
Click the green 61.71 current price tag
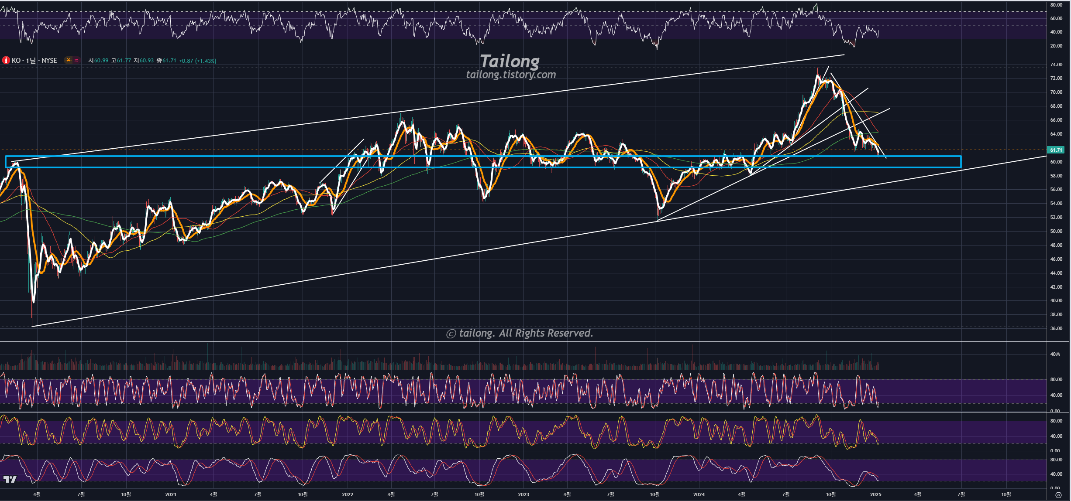coord(1056,150)
